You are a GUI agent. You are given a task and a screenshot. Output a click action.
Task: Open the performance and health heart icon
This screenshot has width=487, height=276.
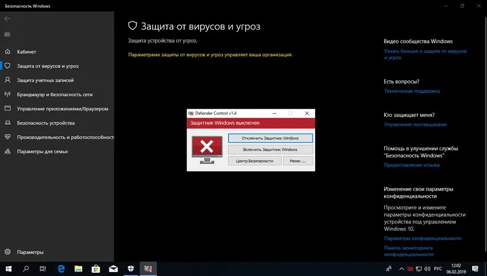tap(8, 137)
